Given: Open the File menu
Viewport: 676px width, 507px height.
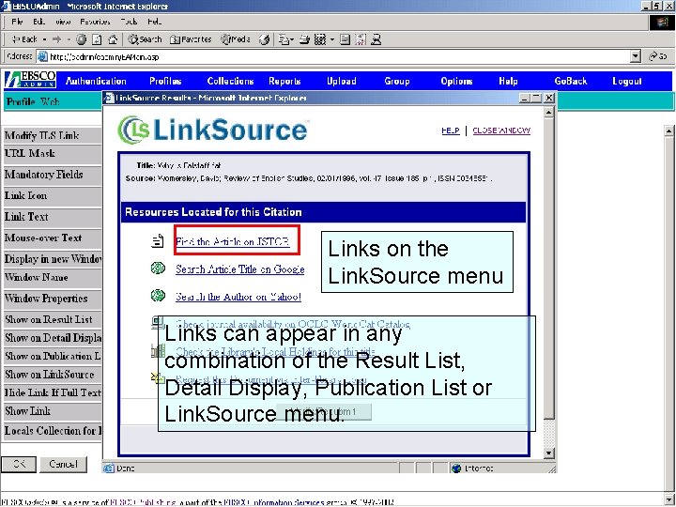Looking at the screenshot, I should pos(17,22).
